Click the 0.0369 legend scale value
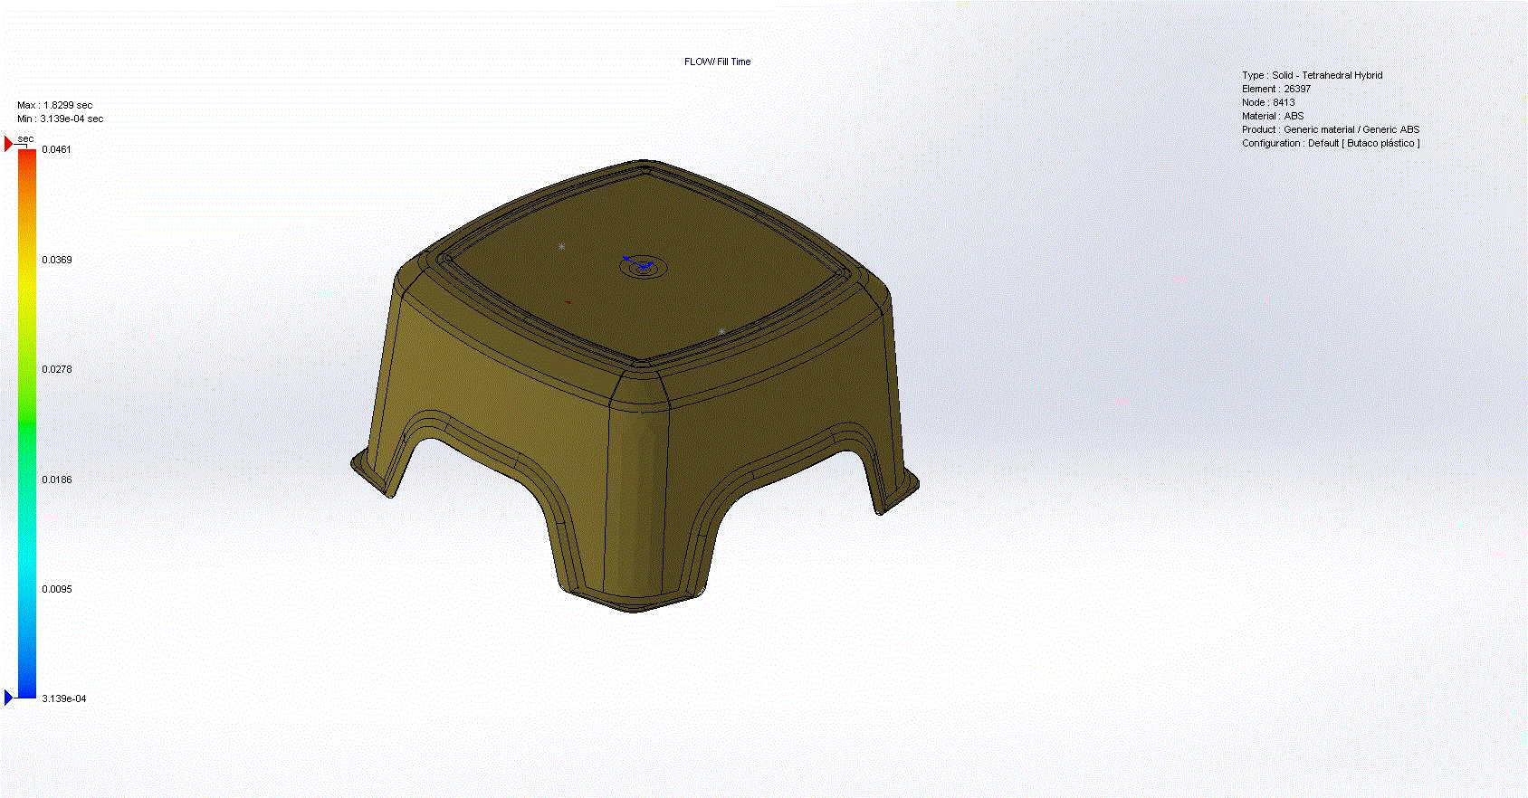The width and height of the screenshot is (1528, 798). (x=56, y=260)
